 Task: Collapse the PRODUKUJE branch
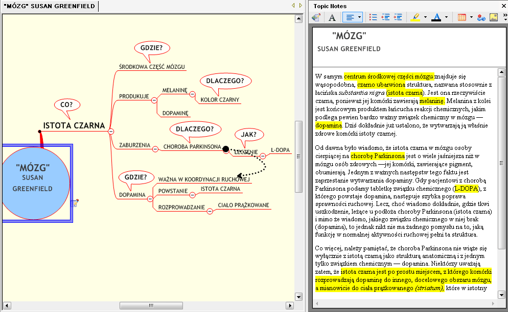pyautogui.click(x=154, y=100)
